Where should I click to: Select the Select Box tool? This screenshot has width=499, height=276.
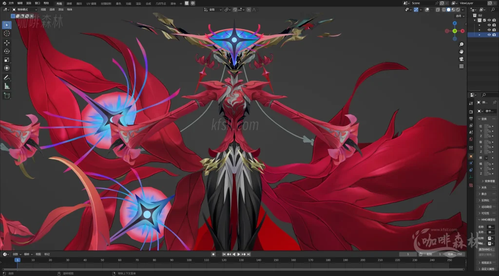(7, 25)
